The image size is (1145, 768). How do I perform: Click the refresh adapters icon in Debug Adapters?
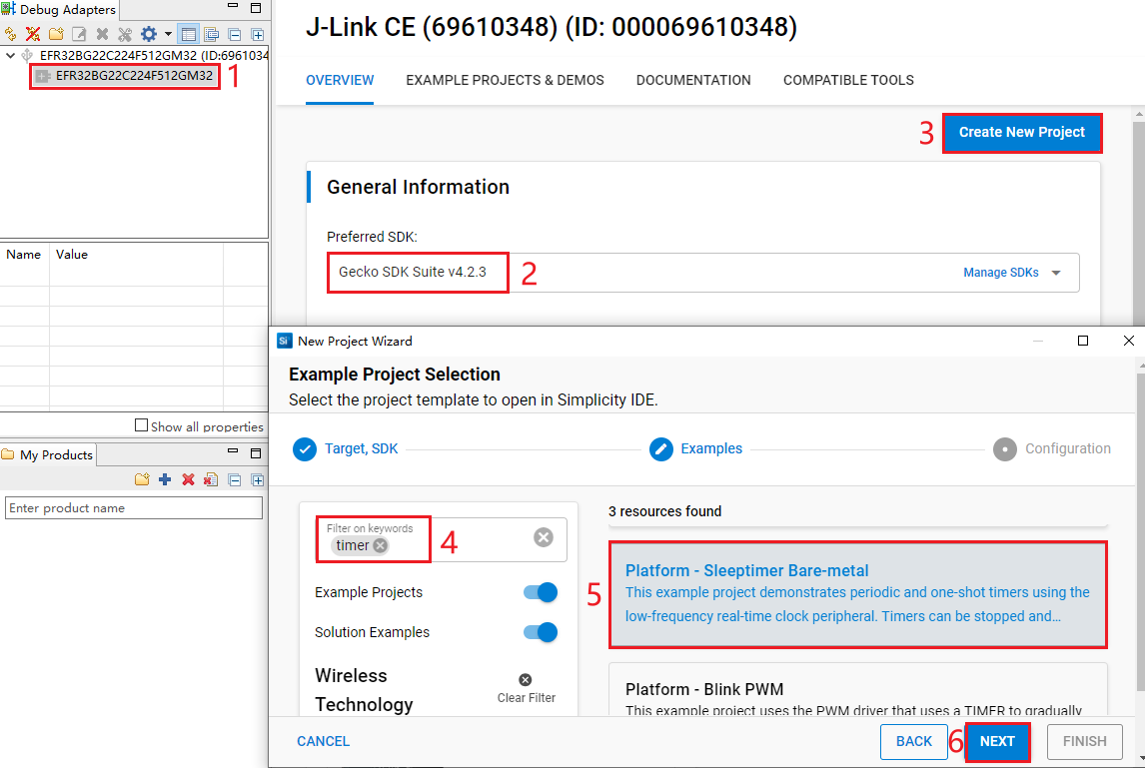10,34
